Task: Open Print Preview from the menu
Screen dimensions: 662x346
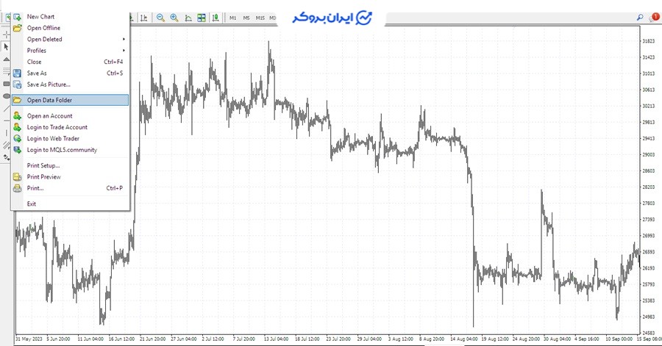Action: click(x=44, y=177)
